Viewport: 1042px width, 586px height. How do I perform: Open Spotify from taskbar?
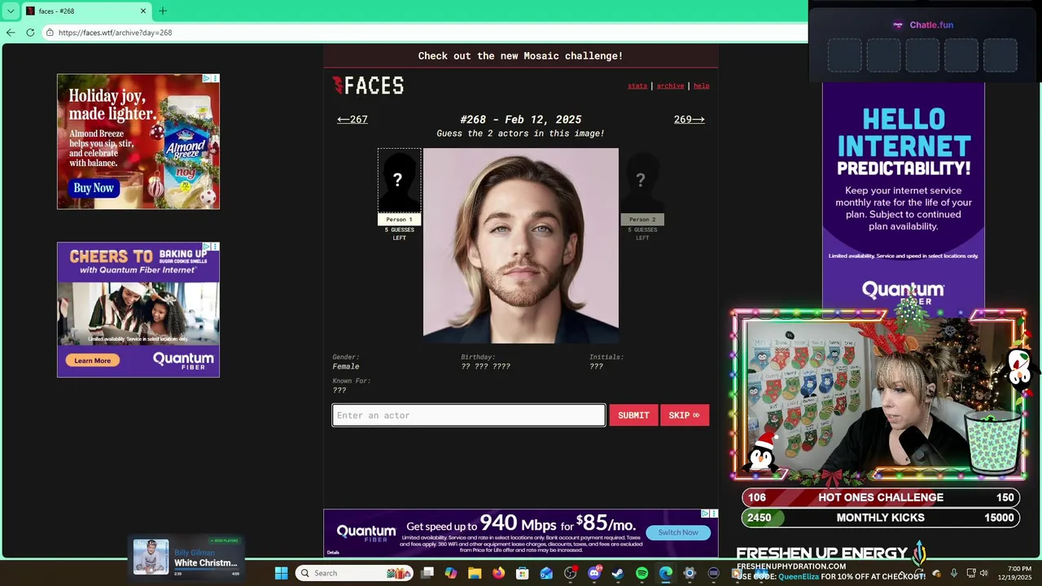coord(641,573)
